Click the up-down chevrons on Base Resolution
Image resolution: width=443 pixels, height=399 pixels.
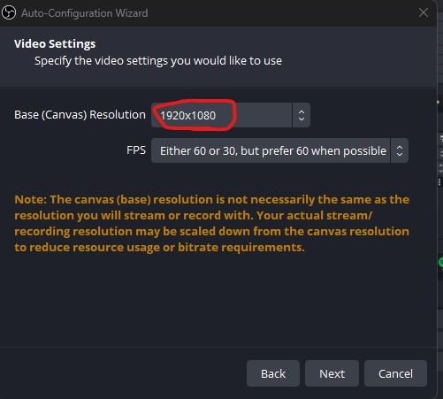302,115
